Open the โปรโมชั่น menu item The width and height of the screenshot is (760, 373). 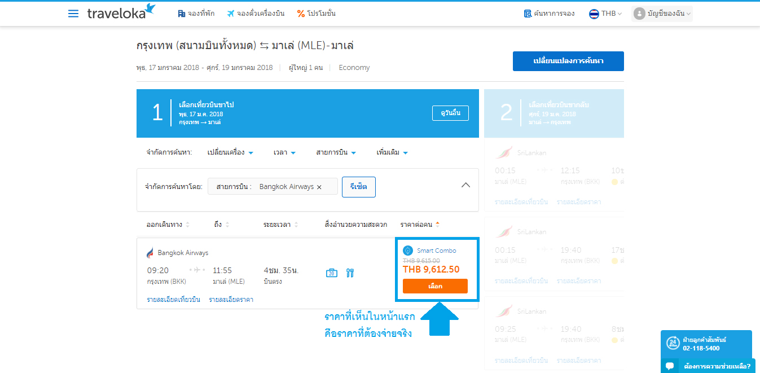tap(316, 14)
